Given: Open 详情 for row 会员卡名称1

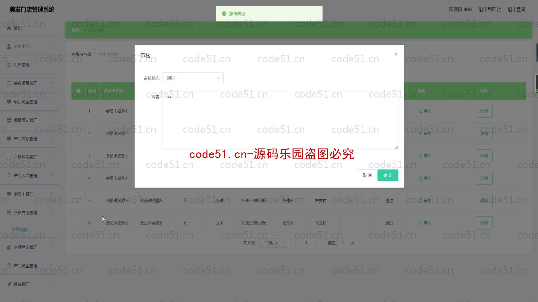Looking at the screenshot, I should pos(484,111).
